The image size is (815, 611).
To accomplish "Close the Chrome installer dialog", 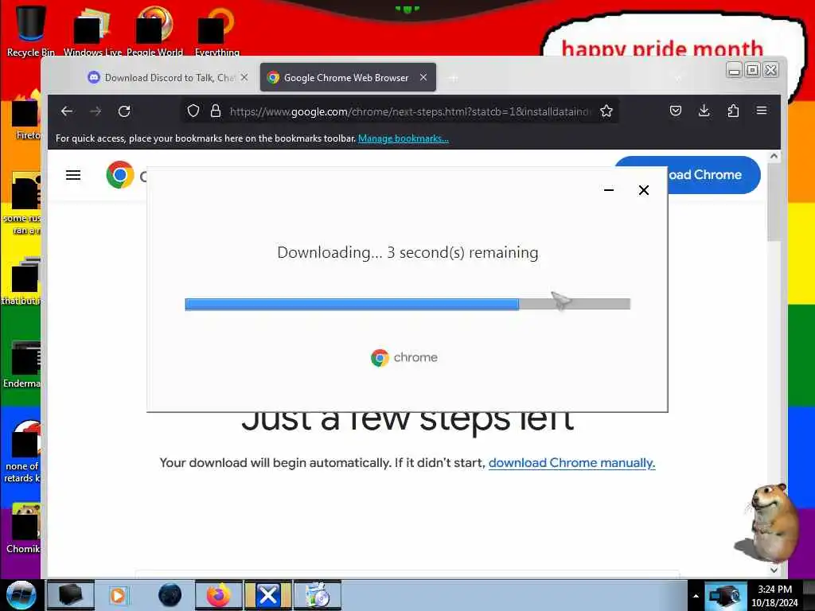I will [x=643, y=190].
